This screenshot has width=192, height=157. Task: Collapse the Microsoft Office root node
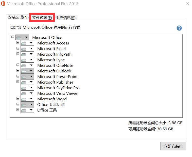(13, 37)
